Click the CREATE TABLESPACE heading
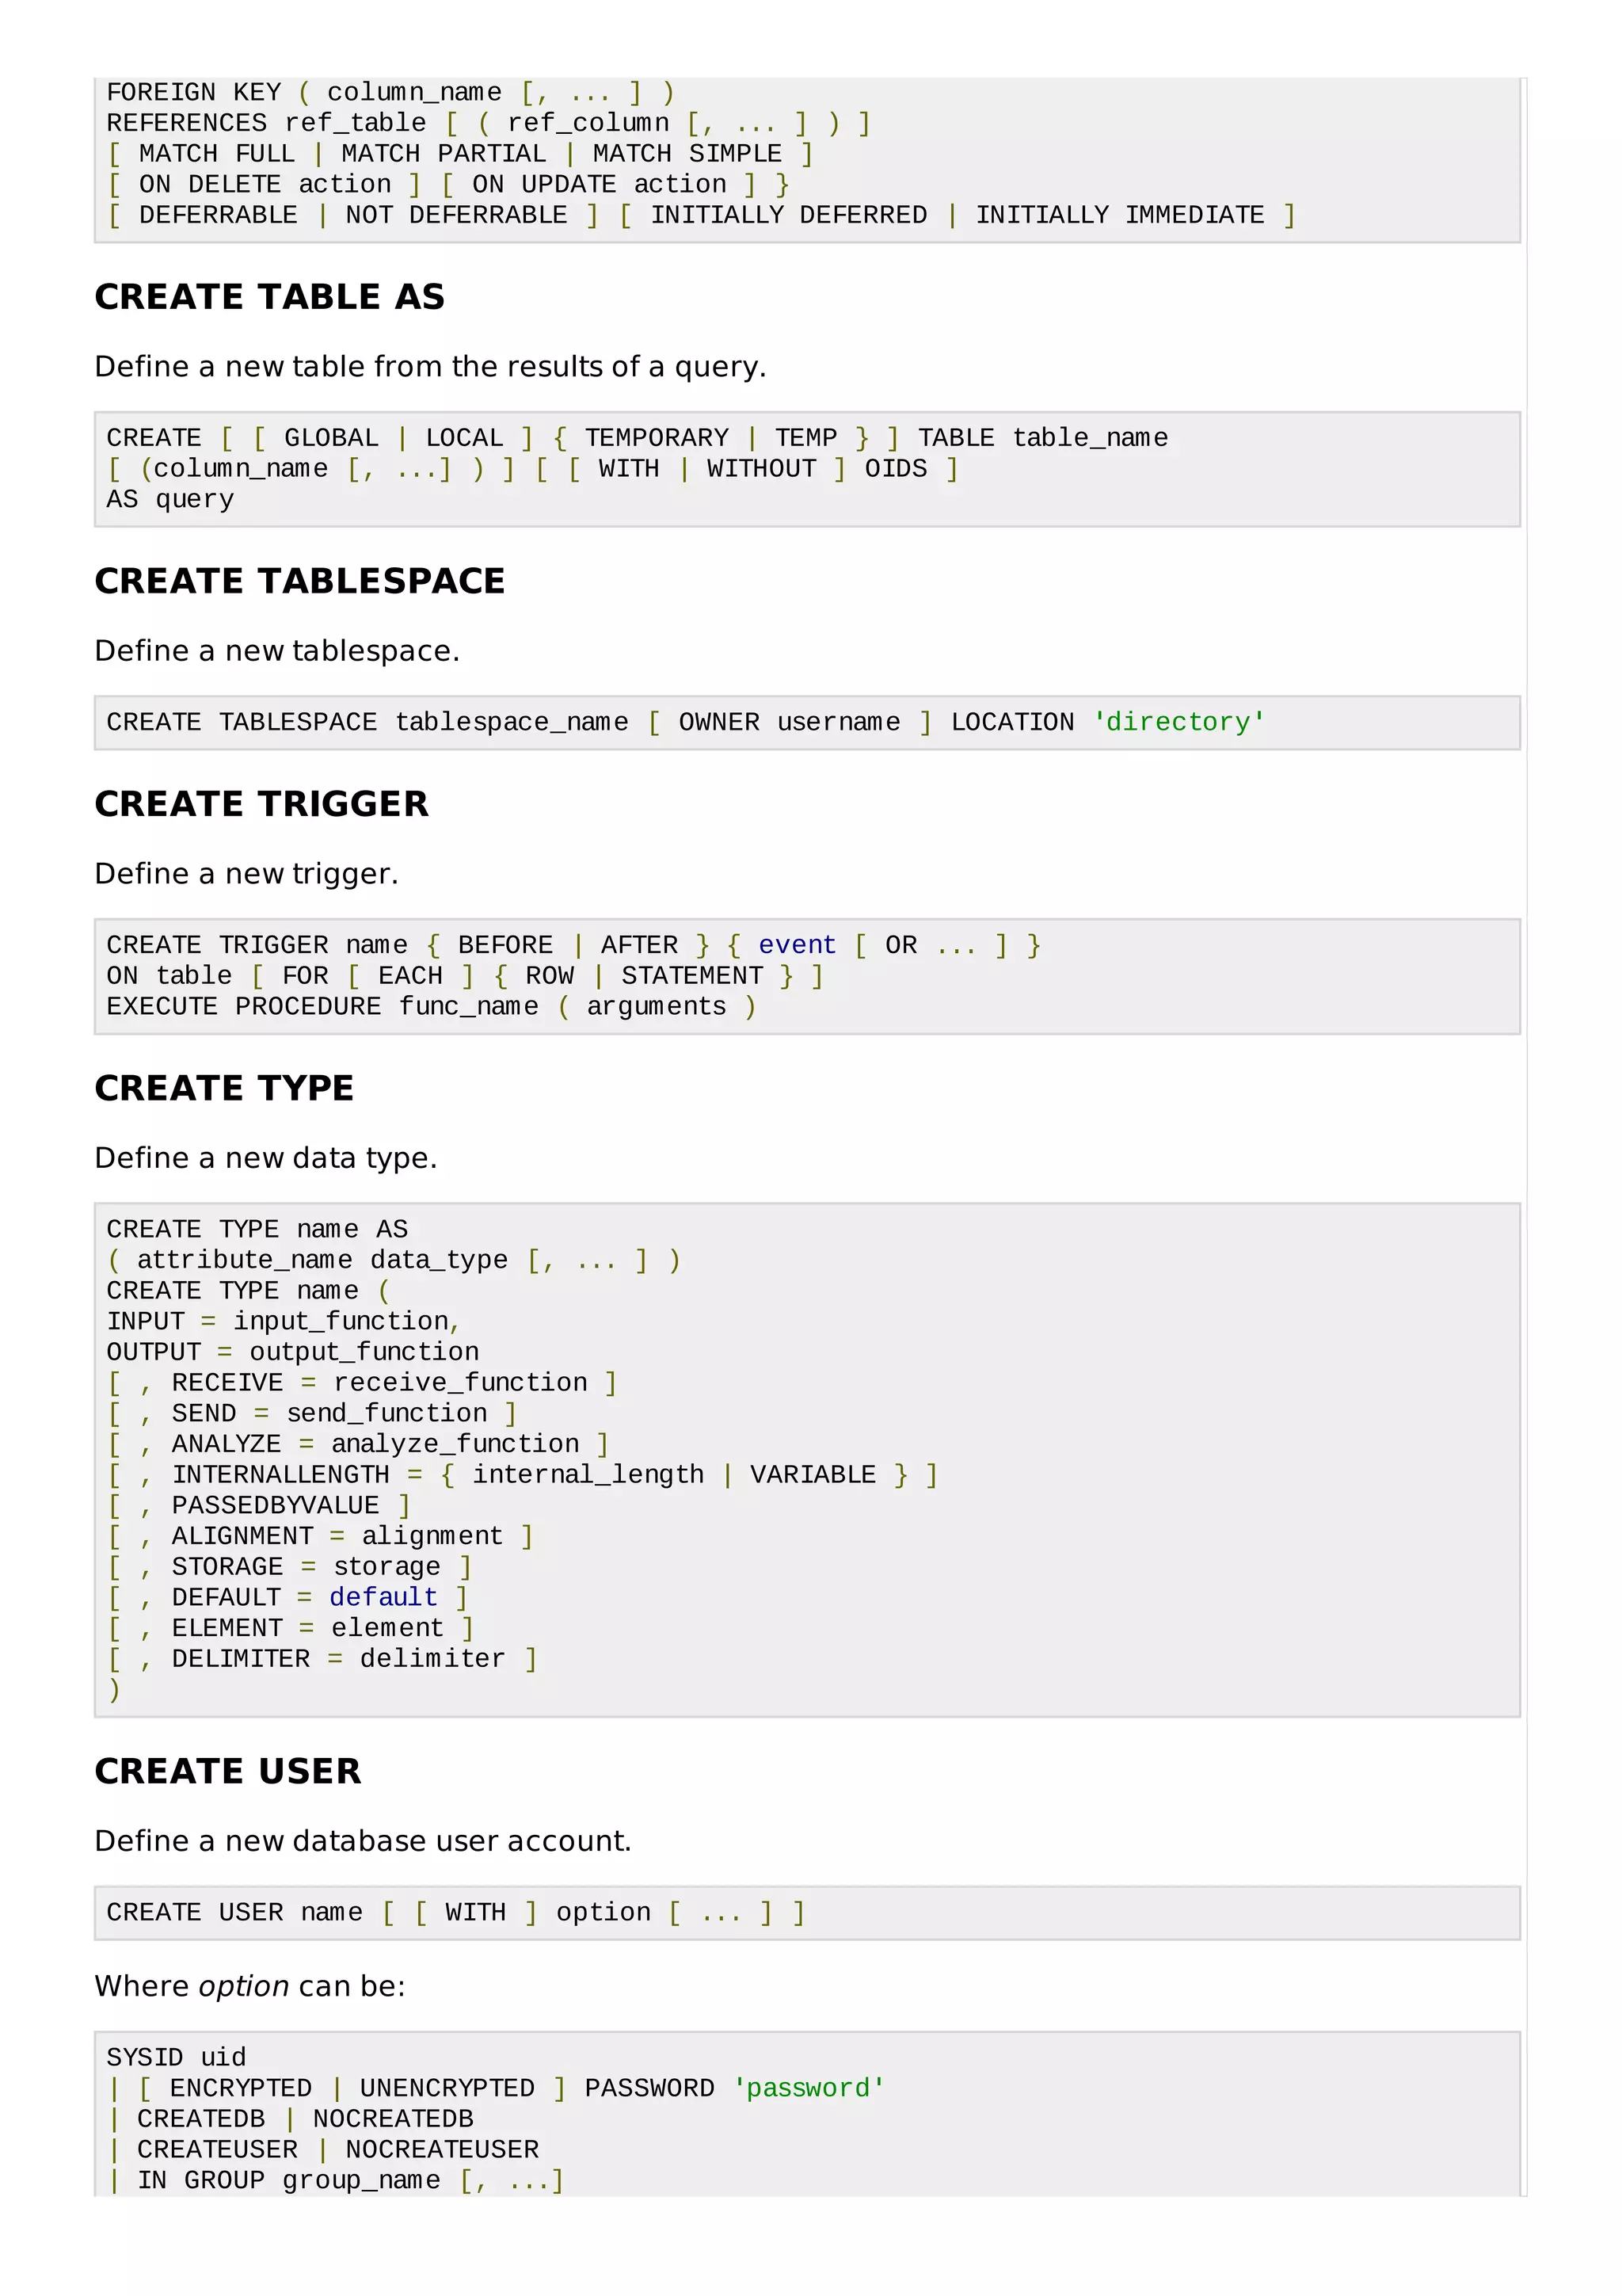The width and height of the screenshot is (1622, 2296). [x=299, y=581]
